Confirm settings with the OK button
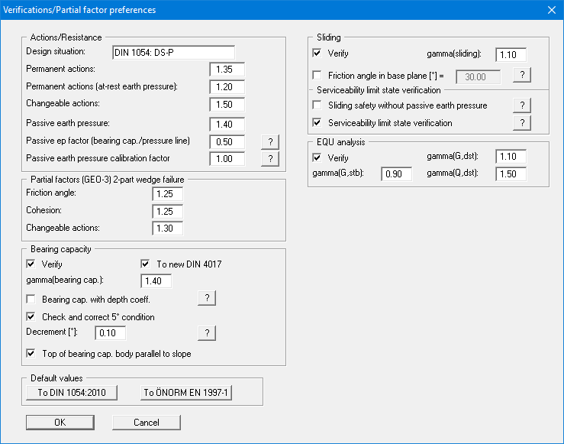The width and height of the screenshot is (564, 444). 60,422
